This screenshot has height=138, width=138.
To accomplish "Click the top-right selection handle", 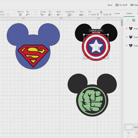I will (108, 35).
